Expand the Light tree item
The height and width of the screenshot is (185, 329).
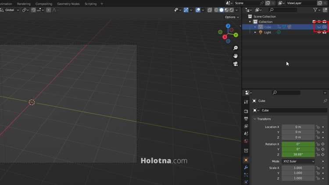[x=255, y=32]
